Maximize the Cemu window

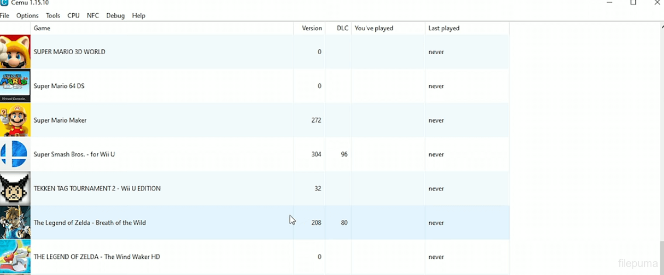[633, 3]
